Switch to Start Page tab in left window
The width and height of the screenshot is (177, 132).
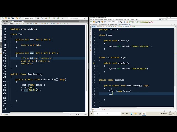point(6,21)
